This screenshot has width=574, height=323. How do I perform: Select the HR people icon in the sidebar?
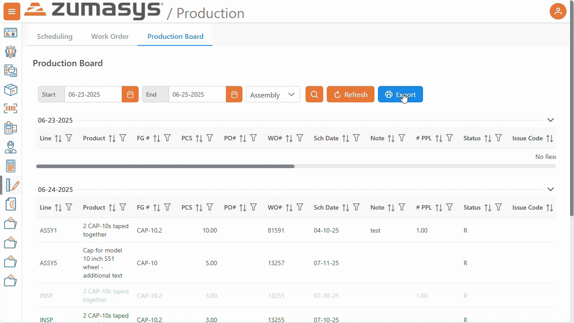11,51
